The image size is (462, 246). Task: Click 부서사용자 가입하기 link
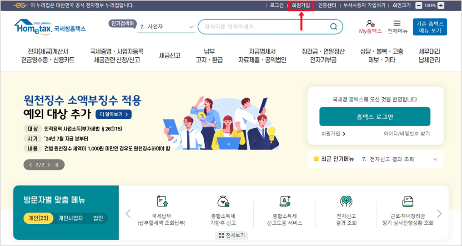[x=364, y=5]
